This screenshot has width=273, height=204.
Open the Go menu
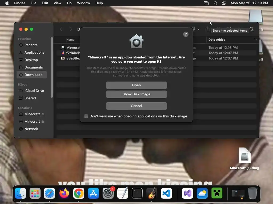[69, 3]
